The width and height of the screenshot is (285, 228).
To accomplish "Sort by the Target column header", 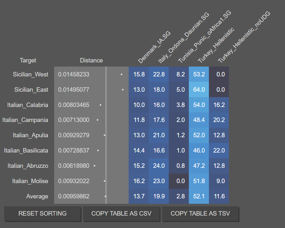I will click(x=28, y=61).
